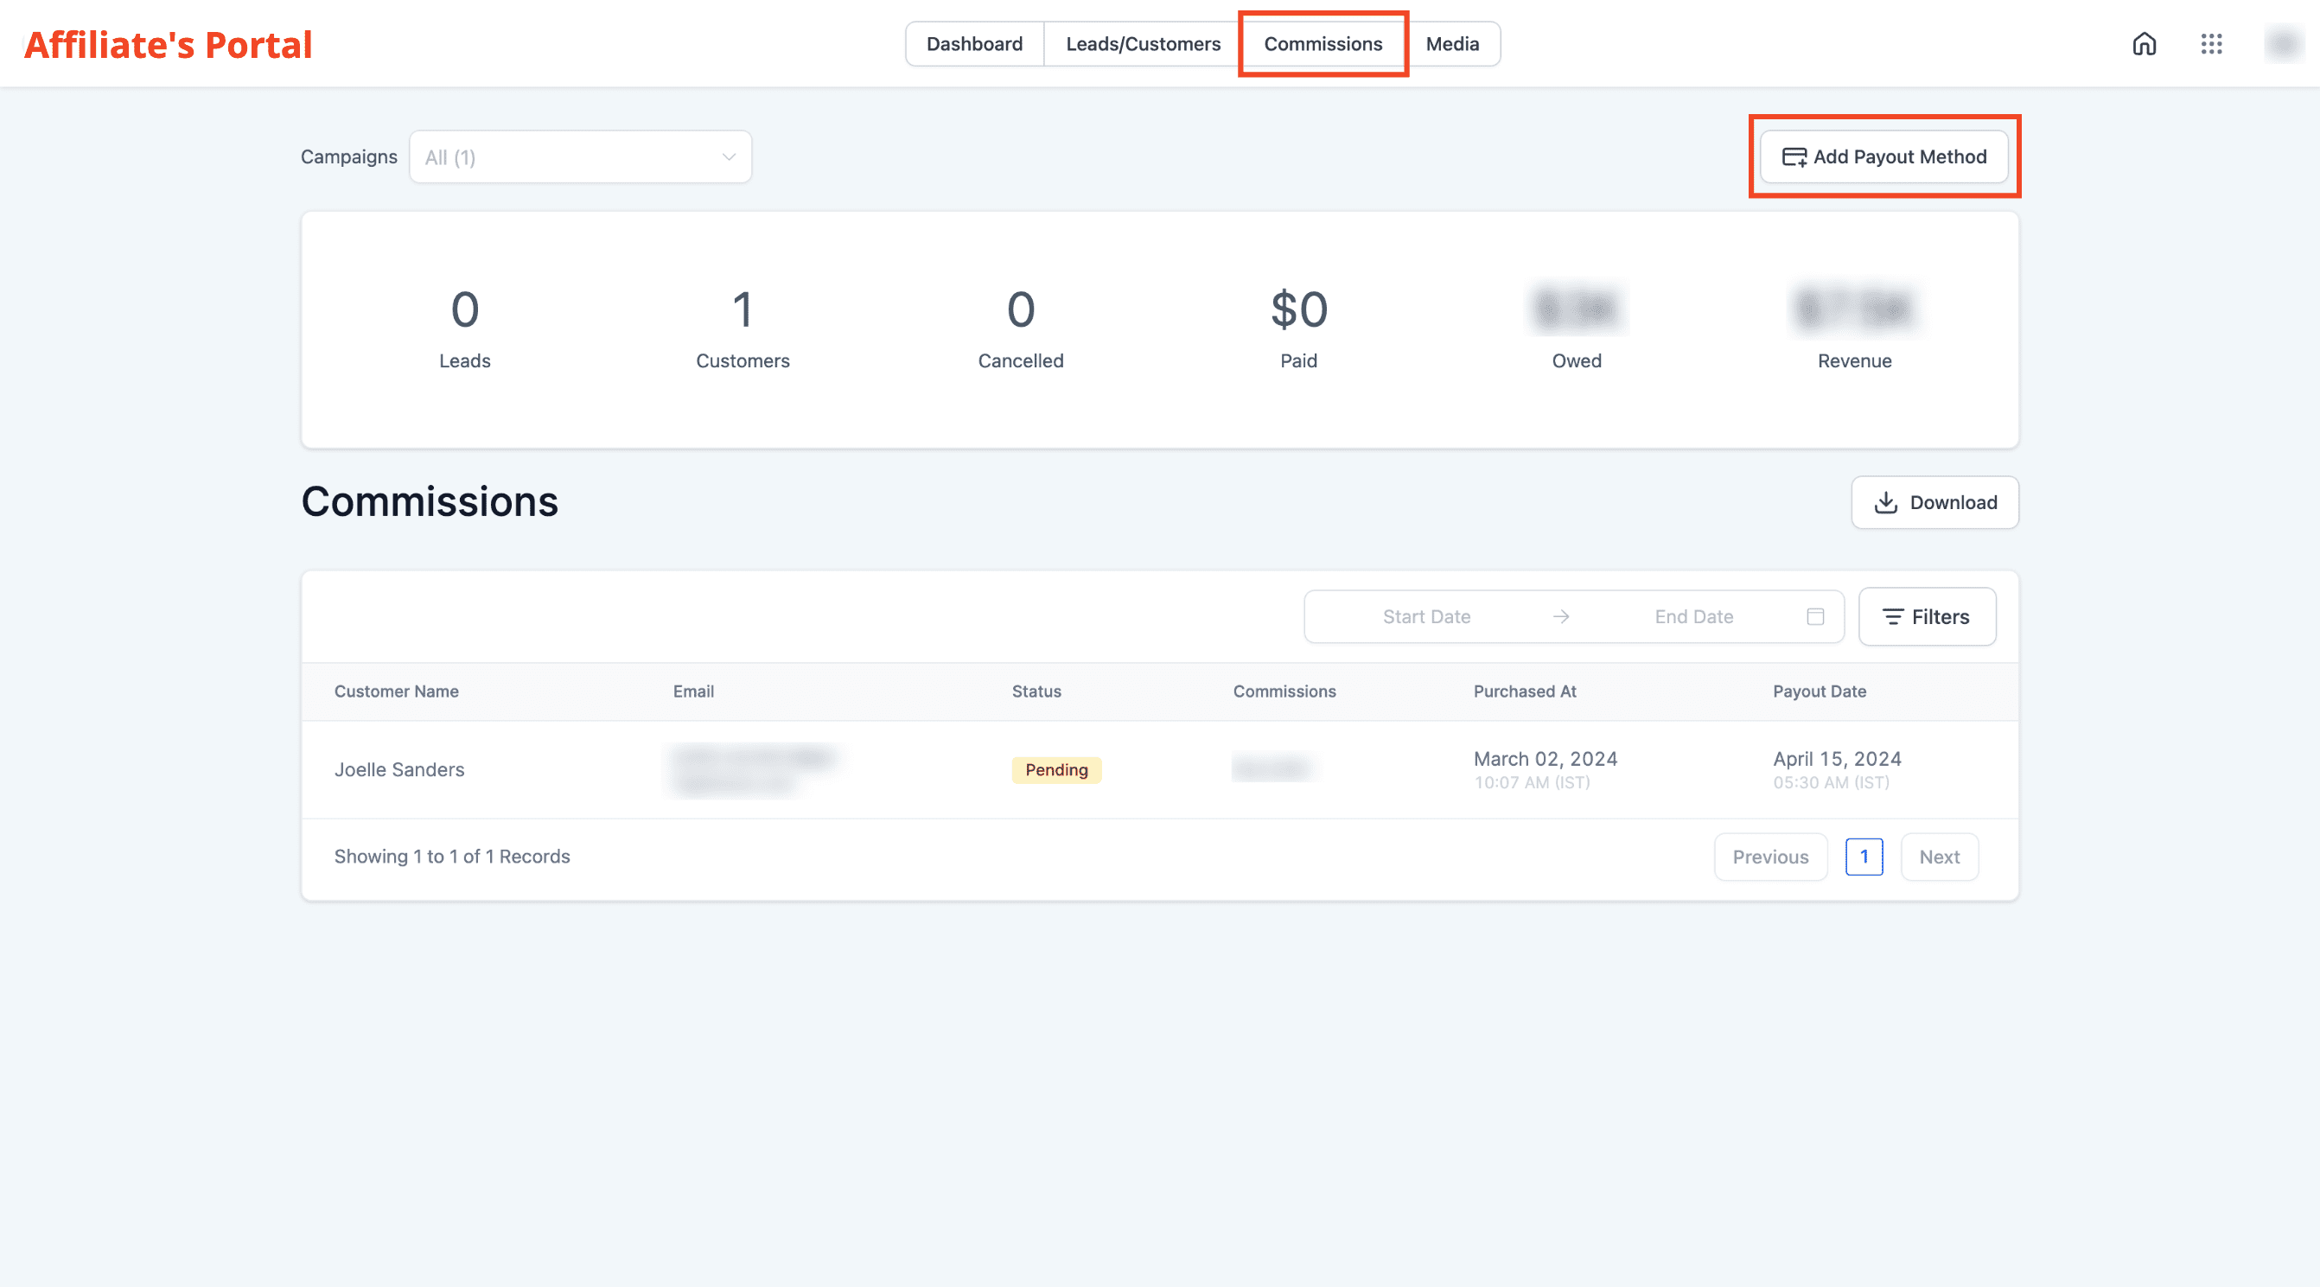Screen dimensions: 2320x1287
Task: Click Purchased At column header
Action: click(1525, 691)
